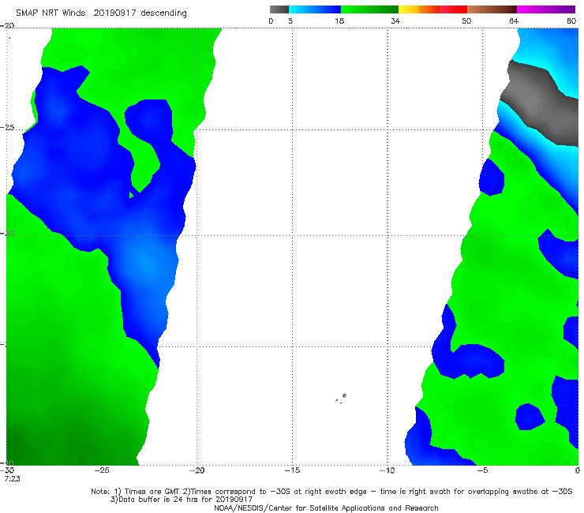Pick the brown segment of the colorbar

click(492, 9)
